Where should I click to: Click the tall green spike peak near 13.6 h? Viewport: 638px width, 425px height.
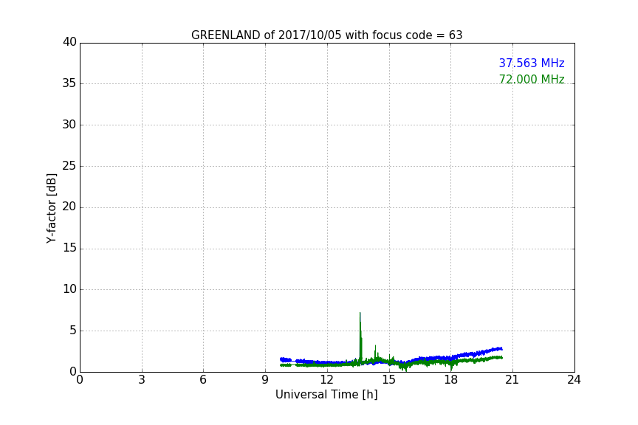click(x=360, y=314)
